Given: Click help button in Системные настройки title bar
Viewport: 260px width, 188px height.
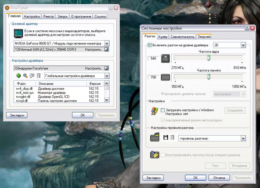Looking at the screenshot, I should tap(247, 28).
